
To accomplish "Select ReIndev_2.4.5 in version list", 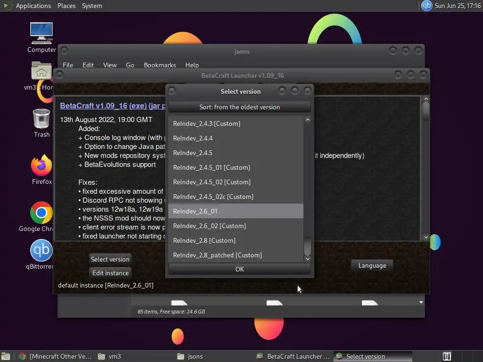I will (236, 153).
